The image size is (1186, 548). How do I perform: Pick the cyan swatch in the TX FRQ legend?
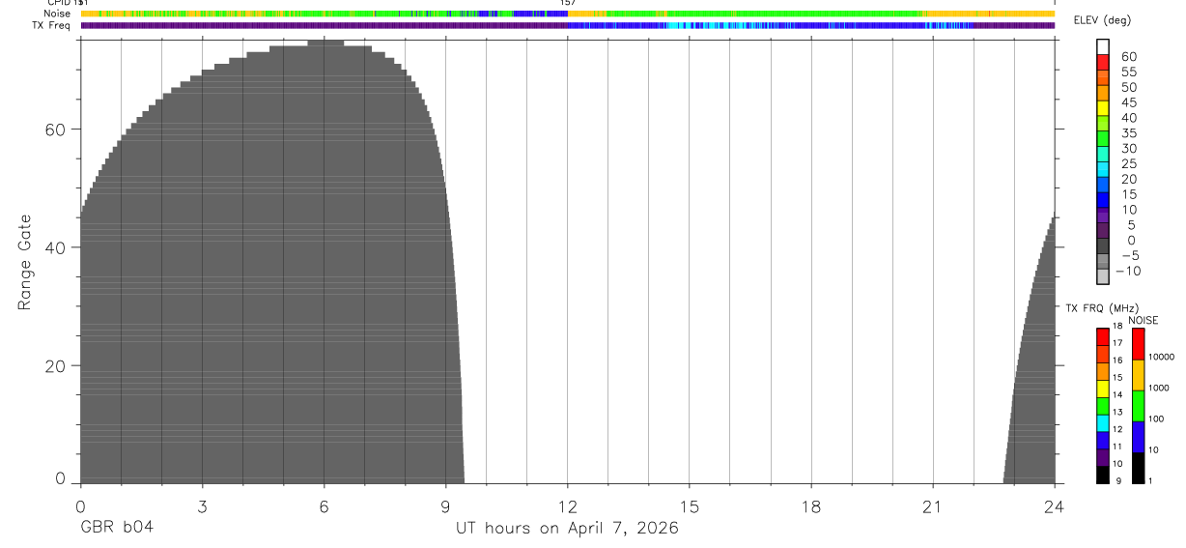[1103, 422]
